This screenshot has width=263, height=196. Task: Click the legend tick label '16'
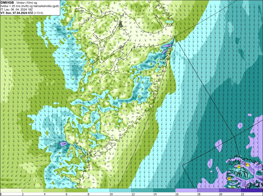177,194
